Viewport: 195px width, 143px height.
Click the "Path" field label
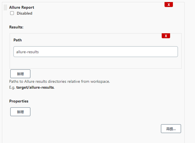click(x=18, y=40)
